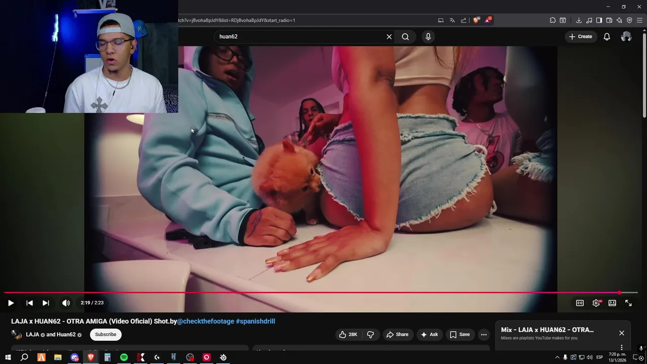Toggle closed captions on the video

[580, 303]
